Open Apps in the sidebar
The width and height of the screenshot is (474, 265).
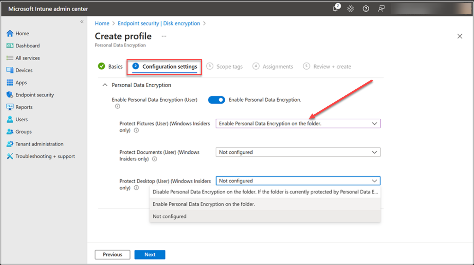coord(21,82)
